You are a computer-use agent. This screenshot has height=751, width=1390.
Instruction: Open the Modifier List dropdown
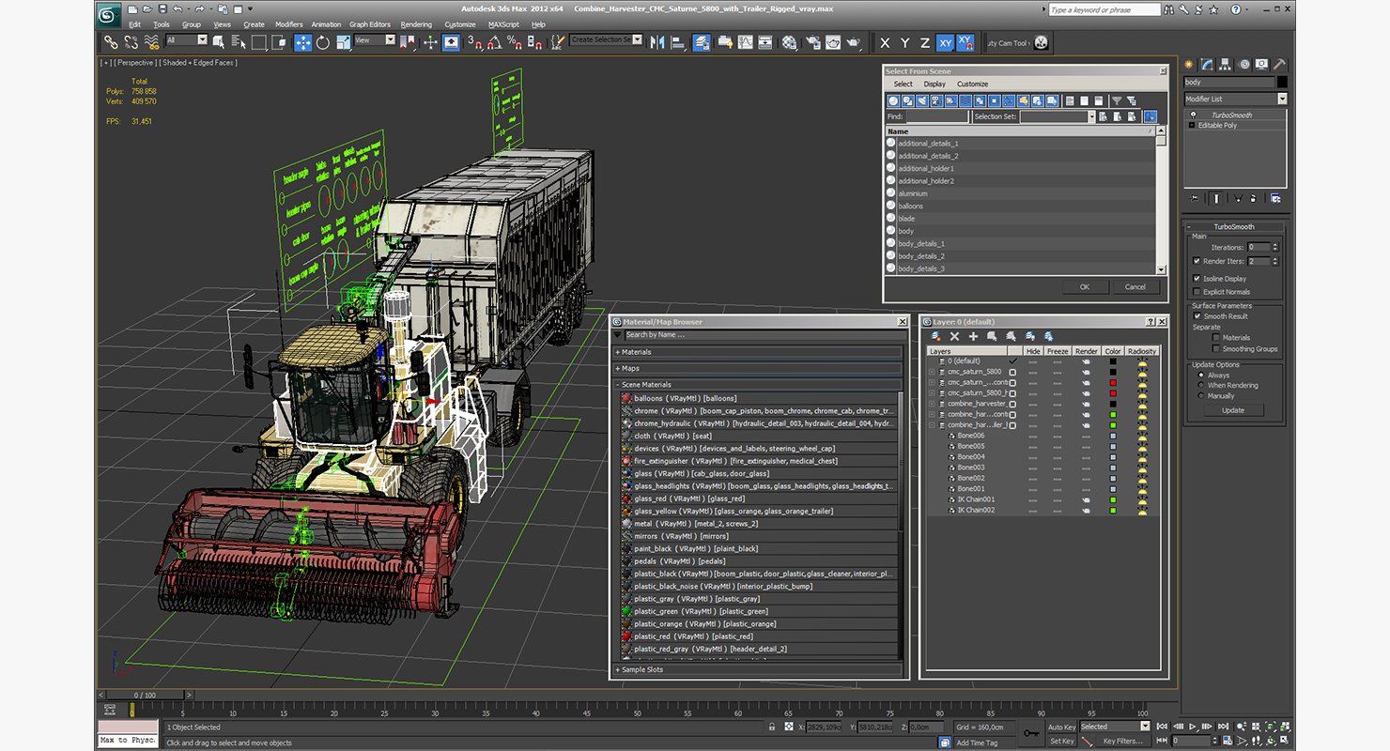pos(1235,99)
